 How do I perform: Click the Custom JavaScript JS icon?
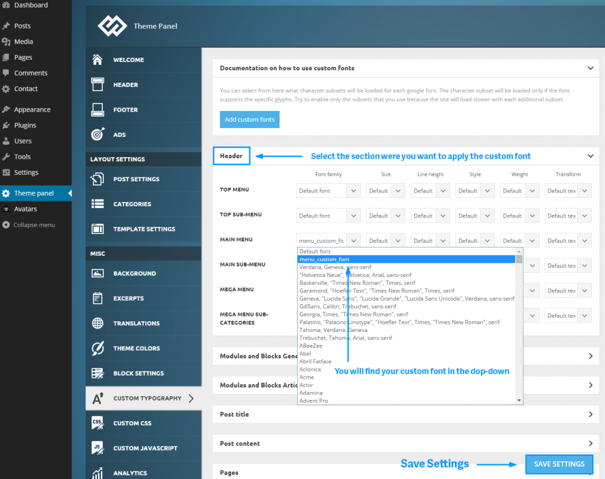[98, 448]
